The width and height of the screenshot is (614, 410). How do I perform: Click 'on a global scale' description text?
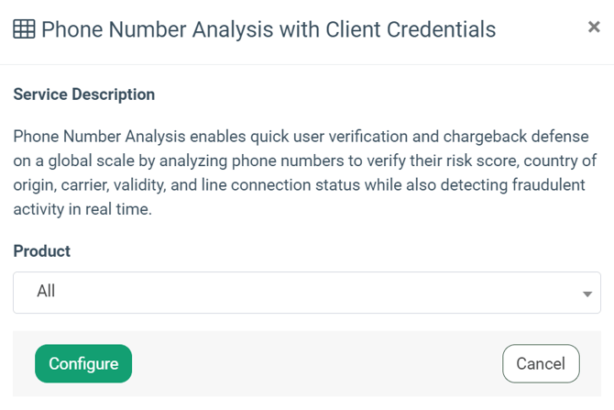tap(71, 161)
